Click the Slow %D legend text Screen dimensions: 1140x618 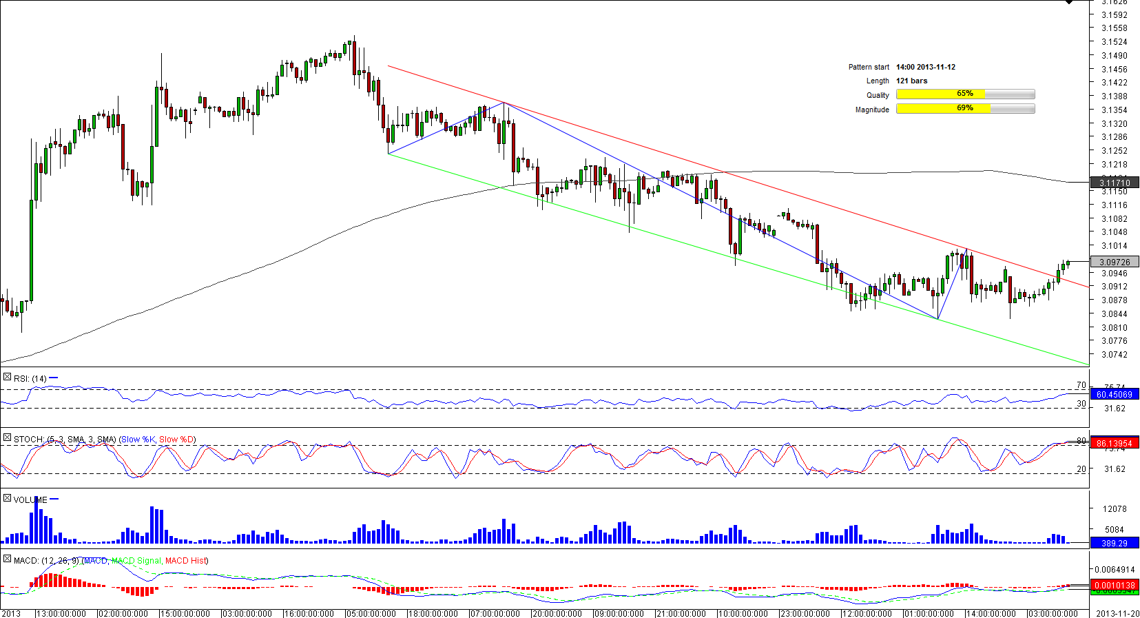pyautogui.click(x=176, y=439)
